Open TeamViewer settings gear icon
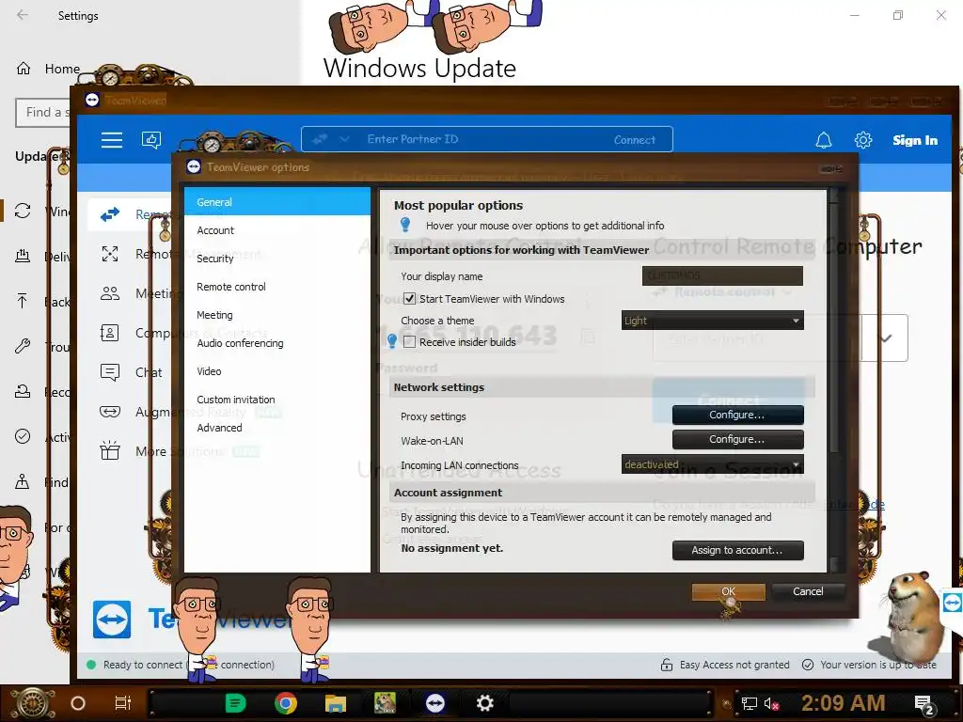 [x=863, y=140]
